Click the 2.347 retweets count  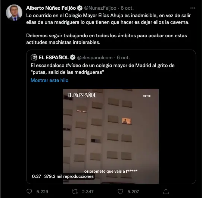(x=88, y=192)
